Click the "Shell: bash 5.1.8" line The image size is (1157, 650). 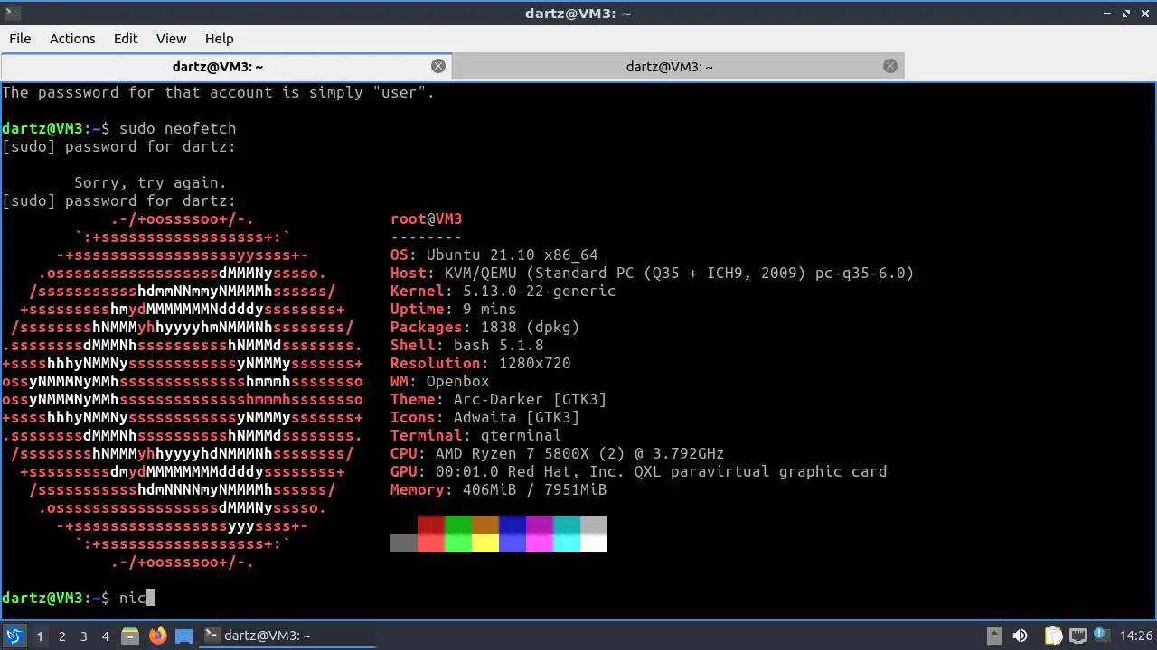click(467, 345)
